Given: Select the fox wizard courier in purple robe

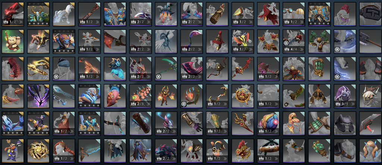Looking at the screenshot, I should (x=13, y=150).
